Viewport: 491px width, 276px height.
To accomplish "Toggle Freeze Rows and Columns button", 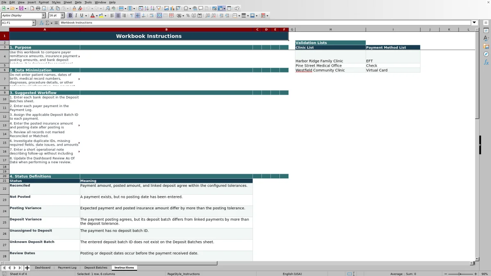I will [220, 8].
